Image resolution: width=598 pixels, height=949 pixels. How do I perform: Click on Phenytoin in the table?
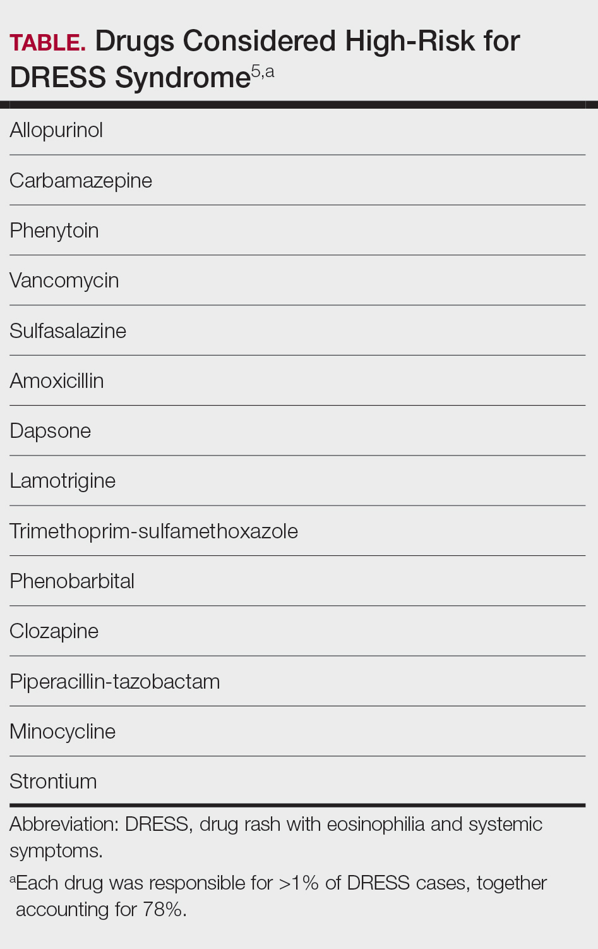(54, 231)
